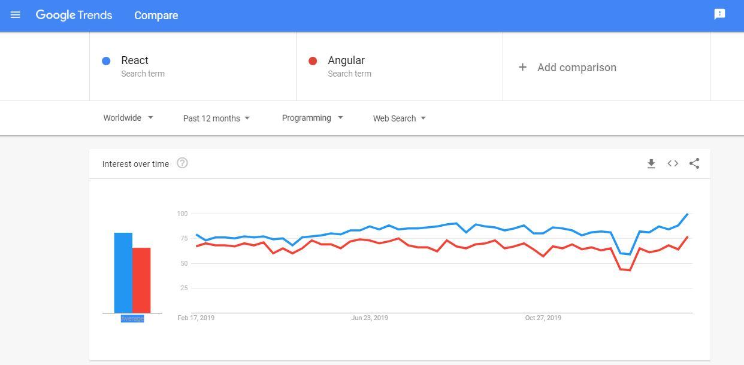Select the Angular search term
Viewport: 744px width, 365px height.
pyautogui.click(x=346, y=60)
